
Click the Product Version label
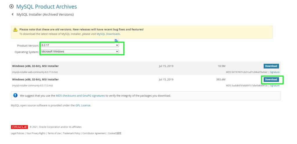[28, 46]
